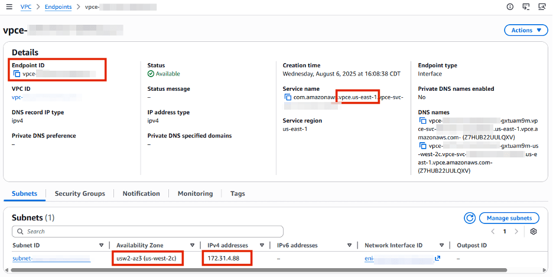
Task: Open Subnets table preferences gear
Action: [x=534, y=232]
